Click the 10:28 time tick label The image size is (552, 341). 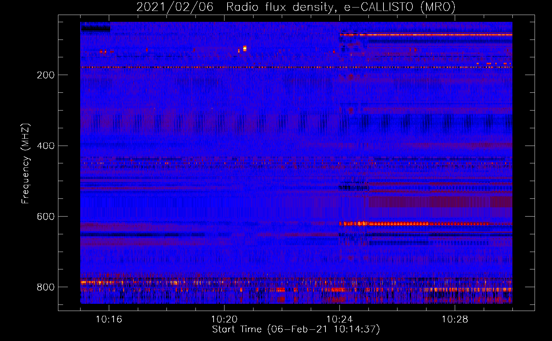(455, 320)
